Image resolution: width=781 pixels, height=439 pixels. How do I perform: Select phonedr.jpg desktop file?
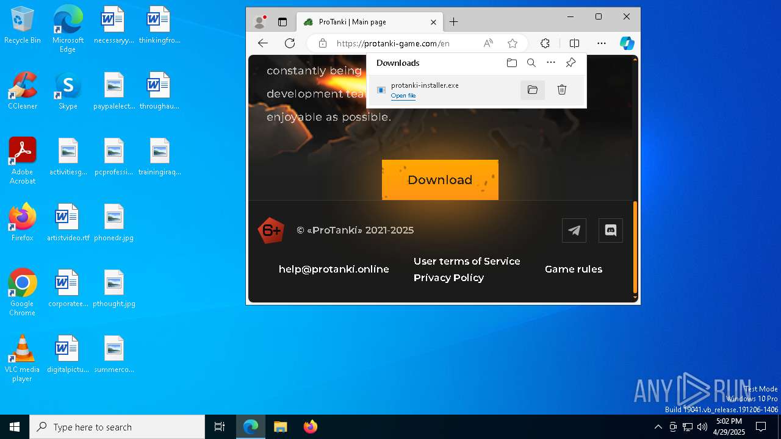(x=113, y=223)
